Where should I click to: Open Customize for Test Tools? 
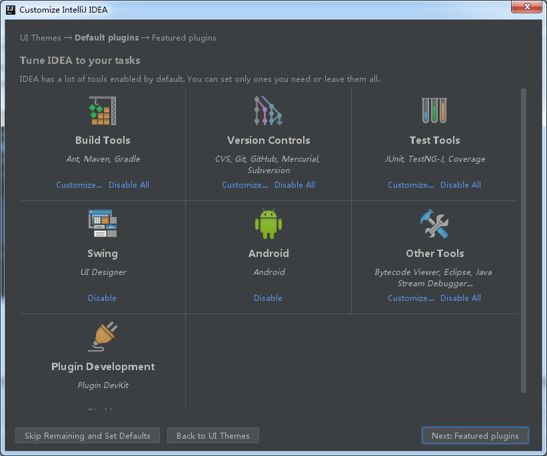[x=411, y=185]
